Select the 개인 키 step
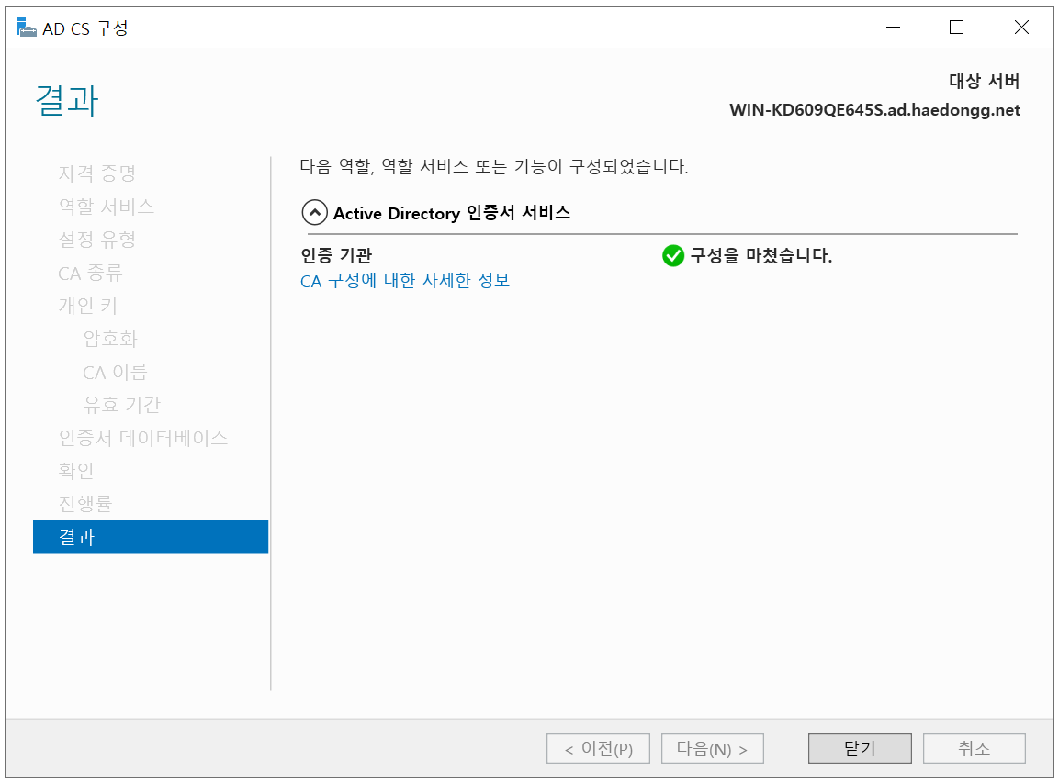Image resolution: width=1059 pixels, height=783 pixels. click(x=88, y=306)
